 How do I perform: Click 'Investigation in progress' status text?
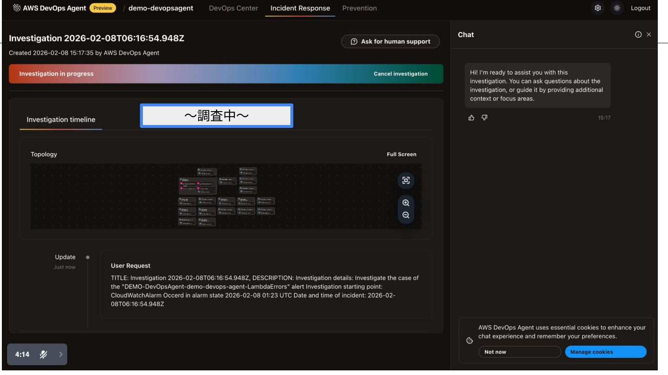(56, 74)
